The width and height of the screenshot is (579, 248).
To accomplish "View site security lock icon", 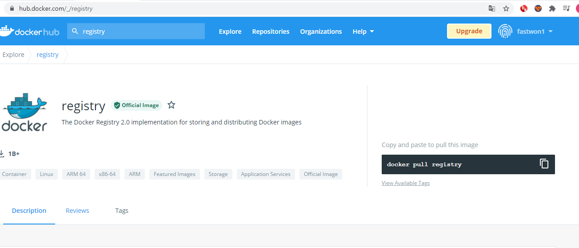I will [x=12, y=8].
